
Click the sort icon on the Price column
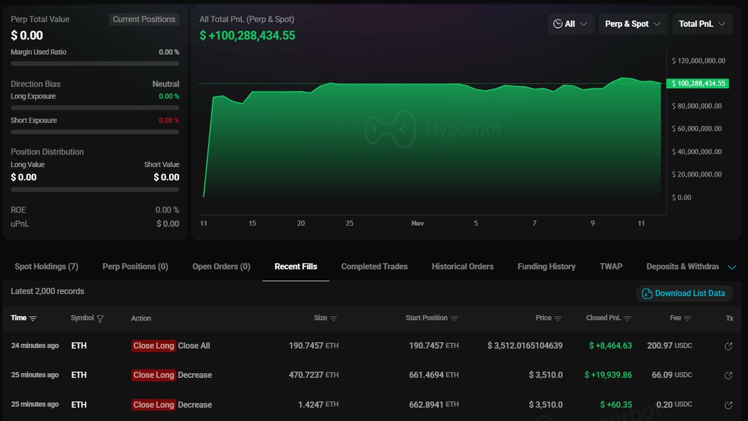[557, 318]
